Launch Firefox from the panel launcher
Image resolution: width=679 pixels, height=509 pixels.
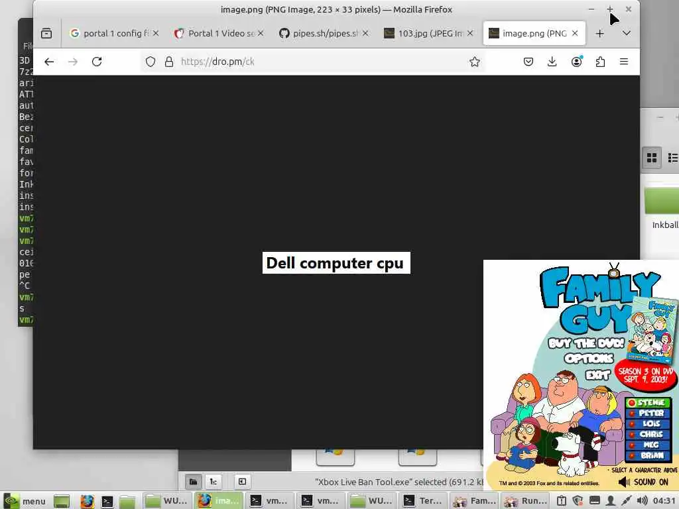tap(87, 501)
